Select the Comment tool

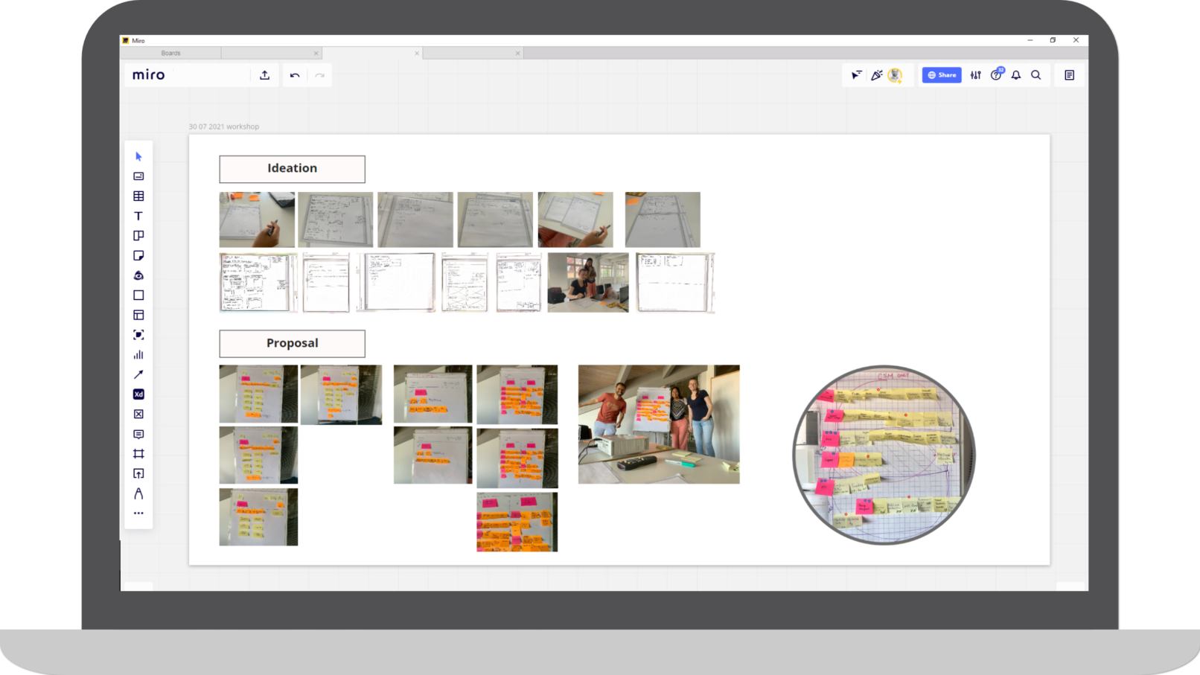point(138,434)
